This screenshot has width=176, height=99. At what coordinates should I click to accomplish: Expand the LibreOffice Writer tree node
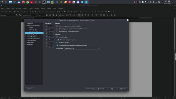[26, 37]
